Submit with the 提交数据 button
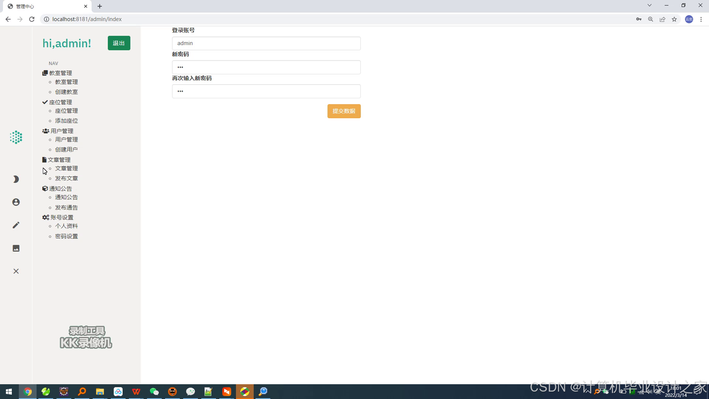 tap(344, 111)
